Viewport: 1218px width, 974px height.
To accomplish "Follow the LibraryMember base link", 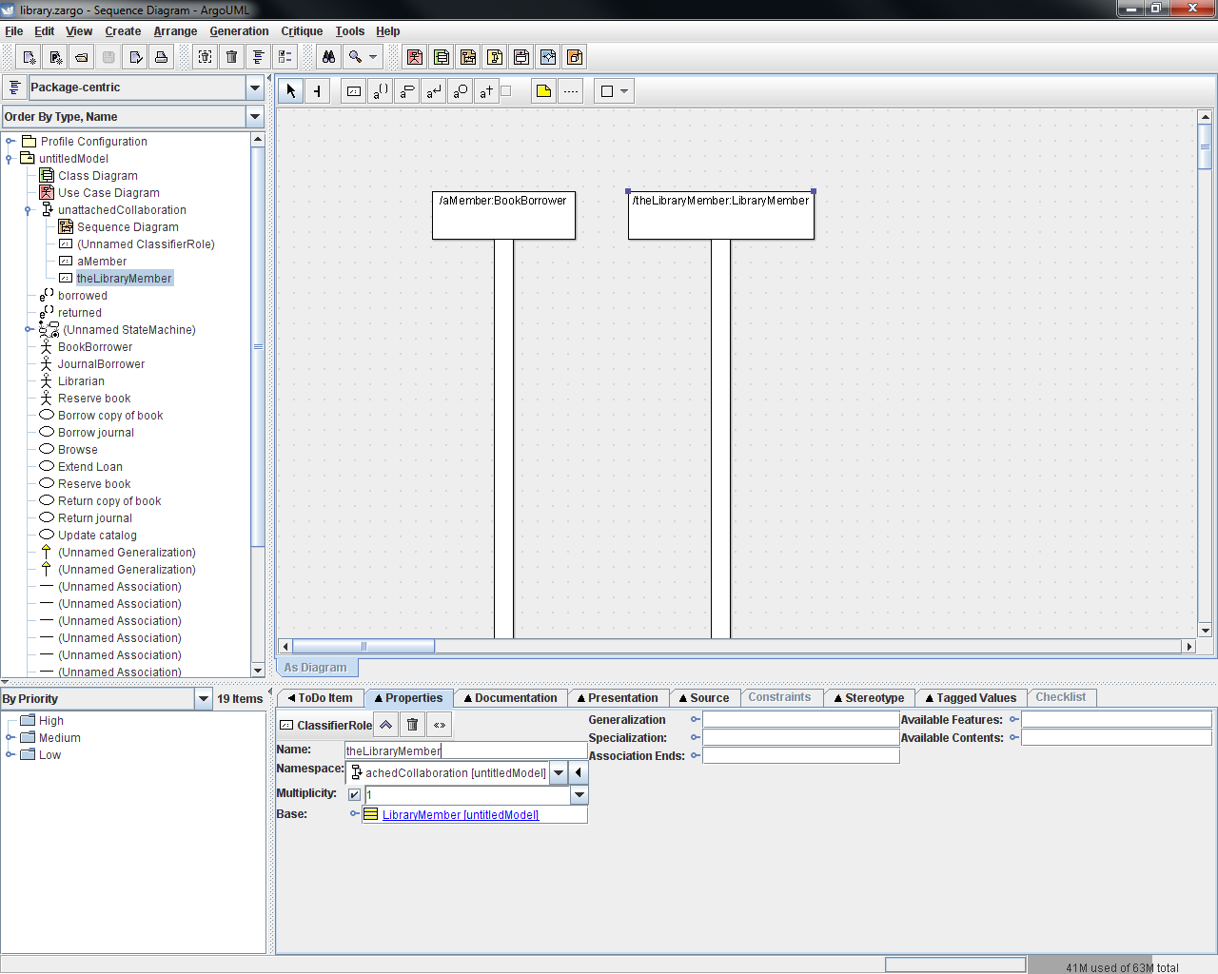I will [x=461, y=815].
